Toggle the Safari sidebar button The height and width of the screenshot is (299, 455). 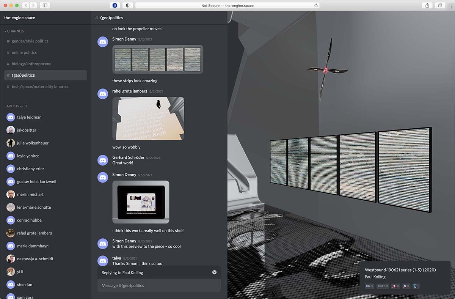pos(45,5)
